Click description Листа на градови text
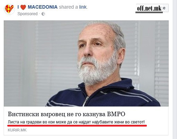The height and width of the screenshot is (139, 177). tap(76, 122)
